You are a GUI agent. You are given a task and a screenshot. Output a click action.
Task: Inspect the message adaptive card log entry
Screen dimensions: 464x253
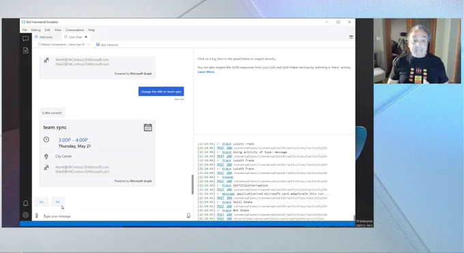click(x=229, y=194)
